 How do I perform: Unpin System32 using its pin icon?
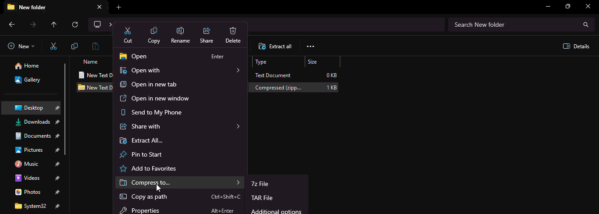click(x=57, y=206)
